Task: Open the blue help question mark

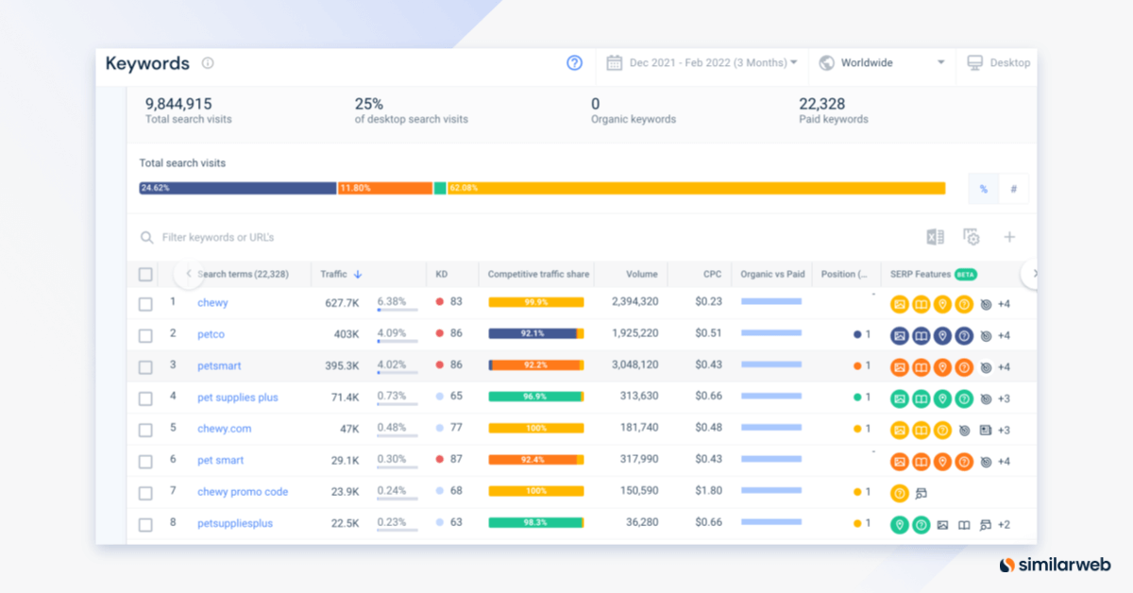Action: coord(574,63)
